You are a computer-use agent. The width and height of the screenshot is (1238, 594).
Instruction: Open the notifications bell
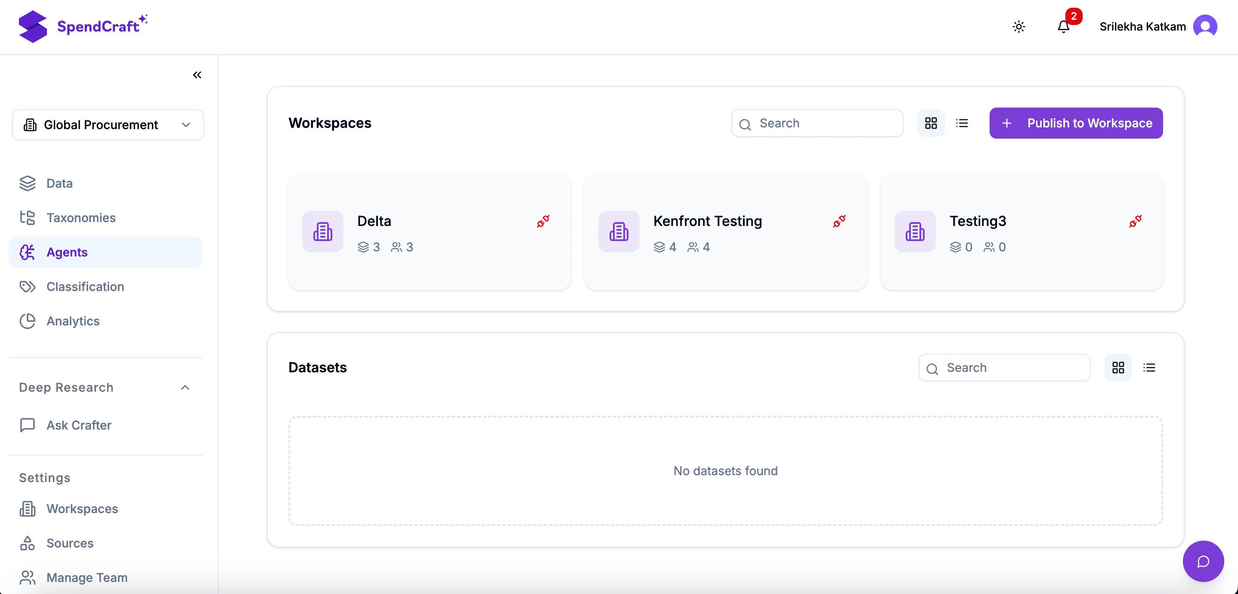pos(1062,26)
